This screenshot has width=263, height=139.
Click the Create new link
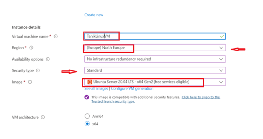pos(94,15)
